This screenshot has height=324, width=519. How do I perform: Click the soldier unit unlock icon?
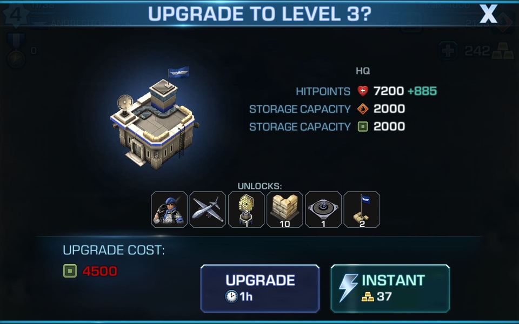coord(169,210)
